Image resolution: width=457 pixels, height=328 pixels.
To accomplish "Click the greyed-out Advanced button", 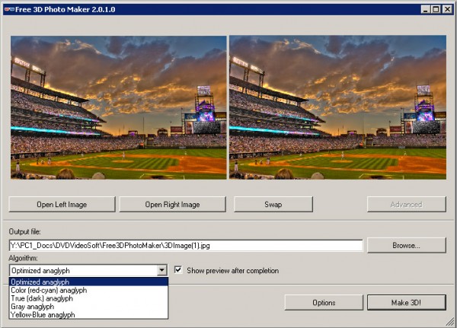I will click(x=406, y=205).
